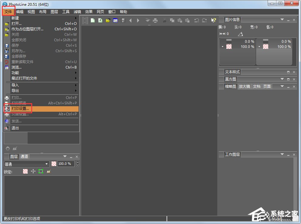Switch to the 文档 tab

click(257, 87)
